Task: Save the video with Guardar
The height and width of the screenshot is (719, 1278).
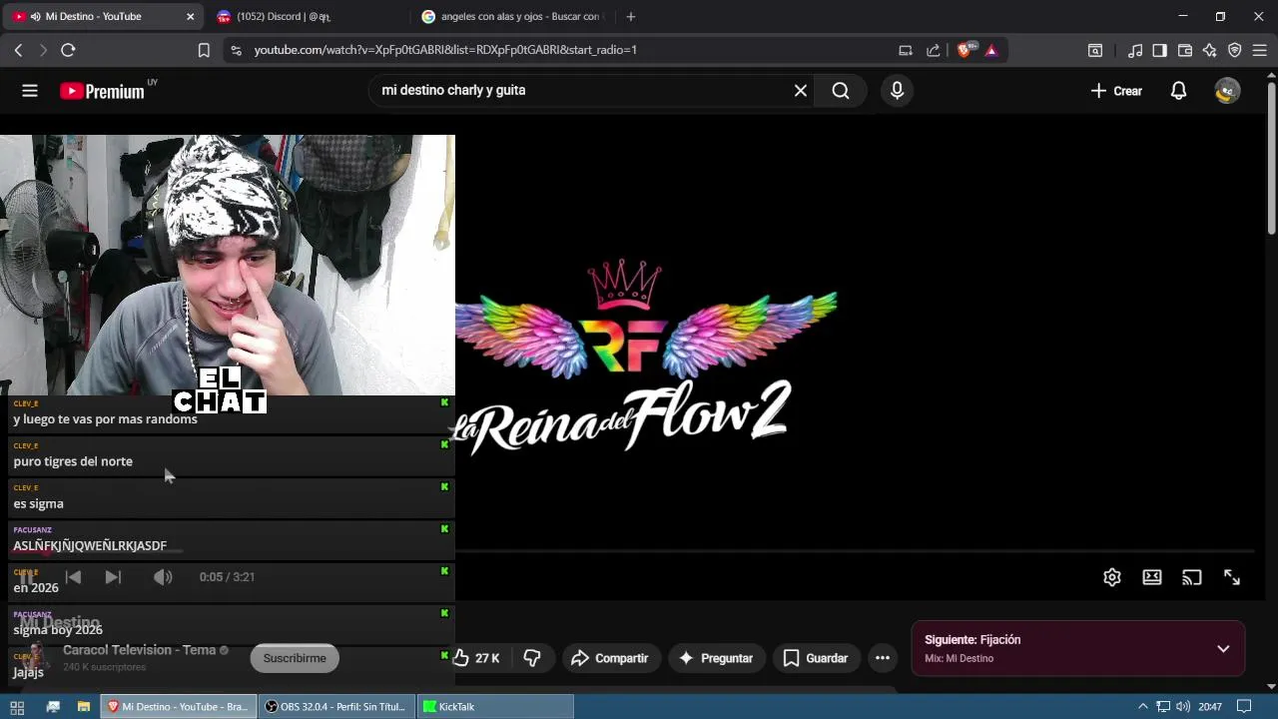Action: tap(816, 658)
